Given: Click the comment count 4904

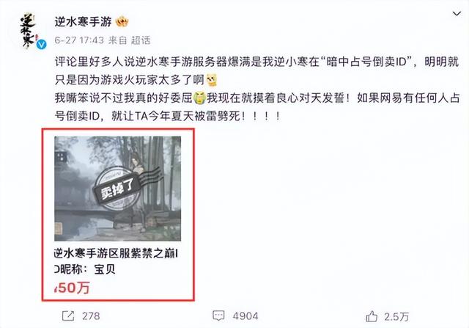Looking at the screenshot, I should coord(245,316).
